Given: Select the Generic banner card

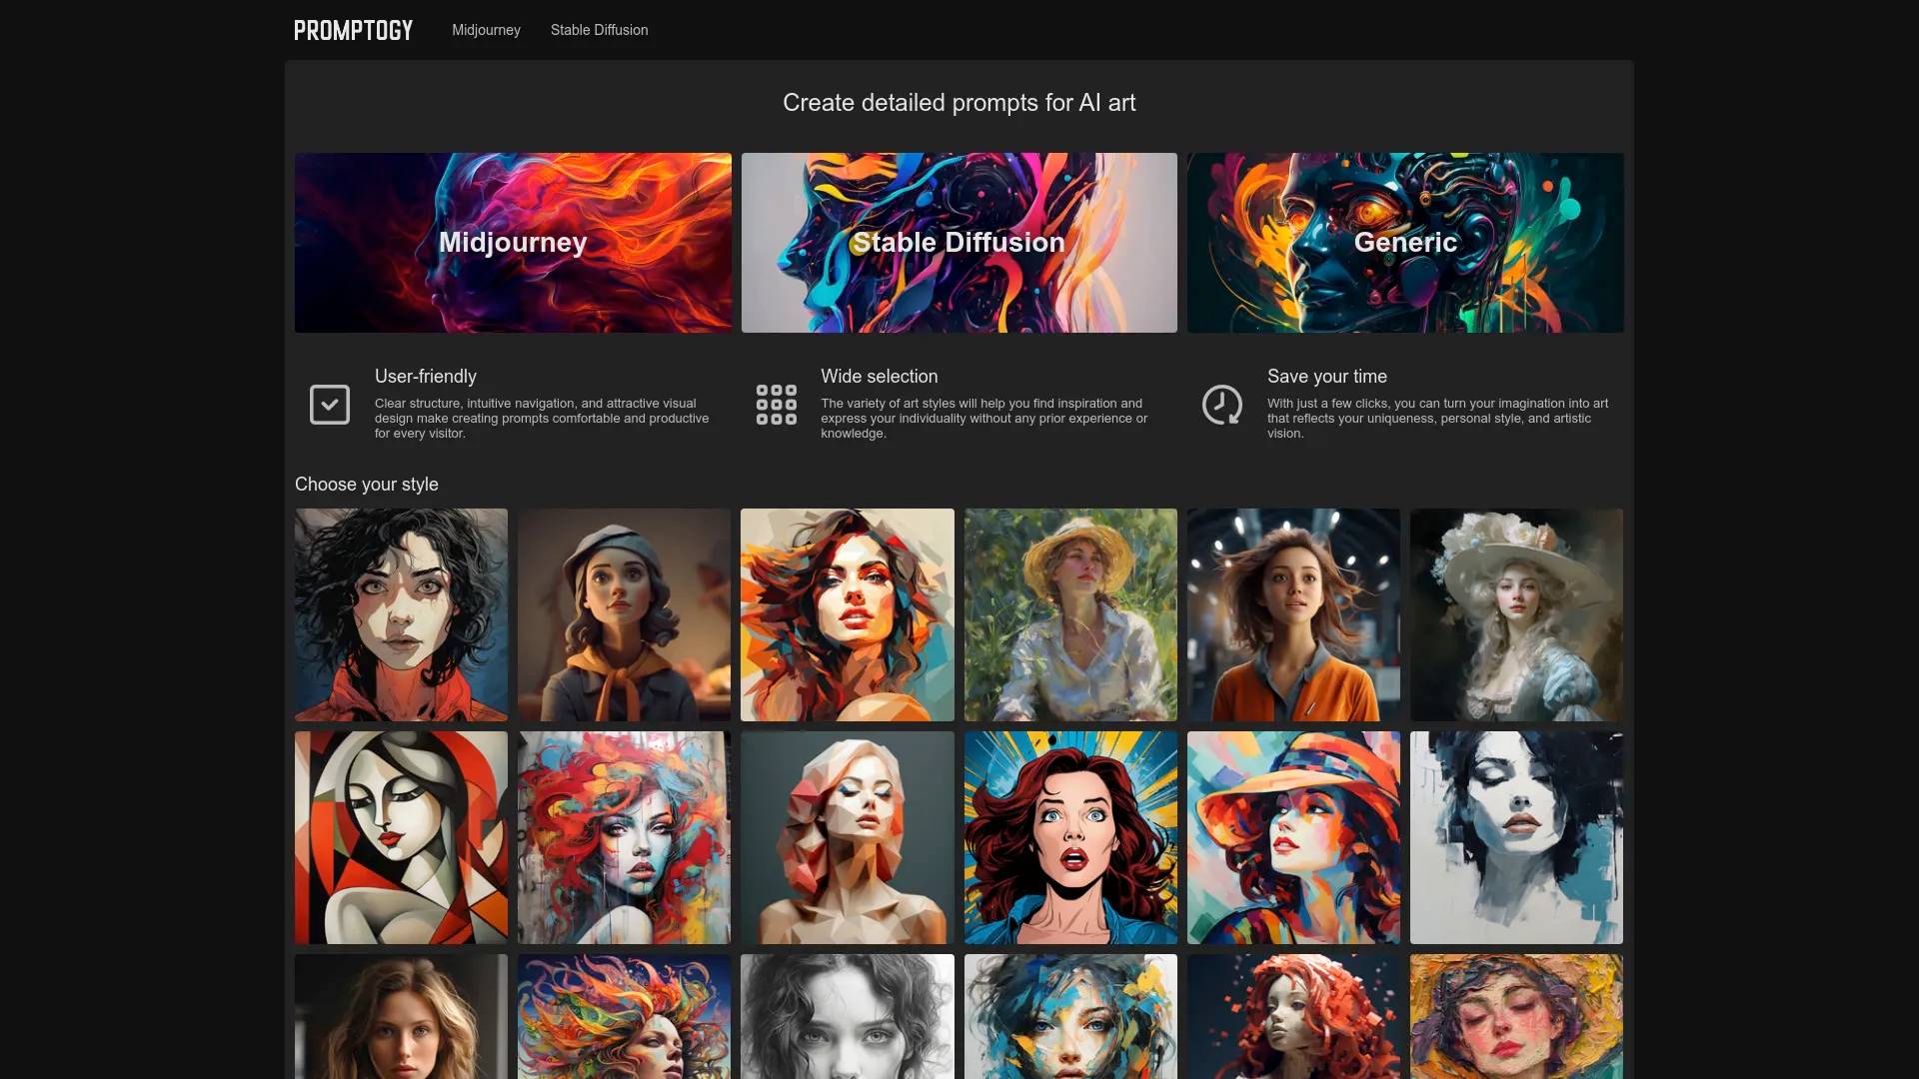Looking at the screenshot, I should (1405, 243).
